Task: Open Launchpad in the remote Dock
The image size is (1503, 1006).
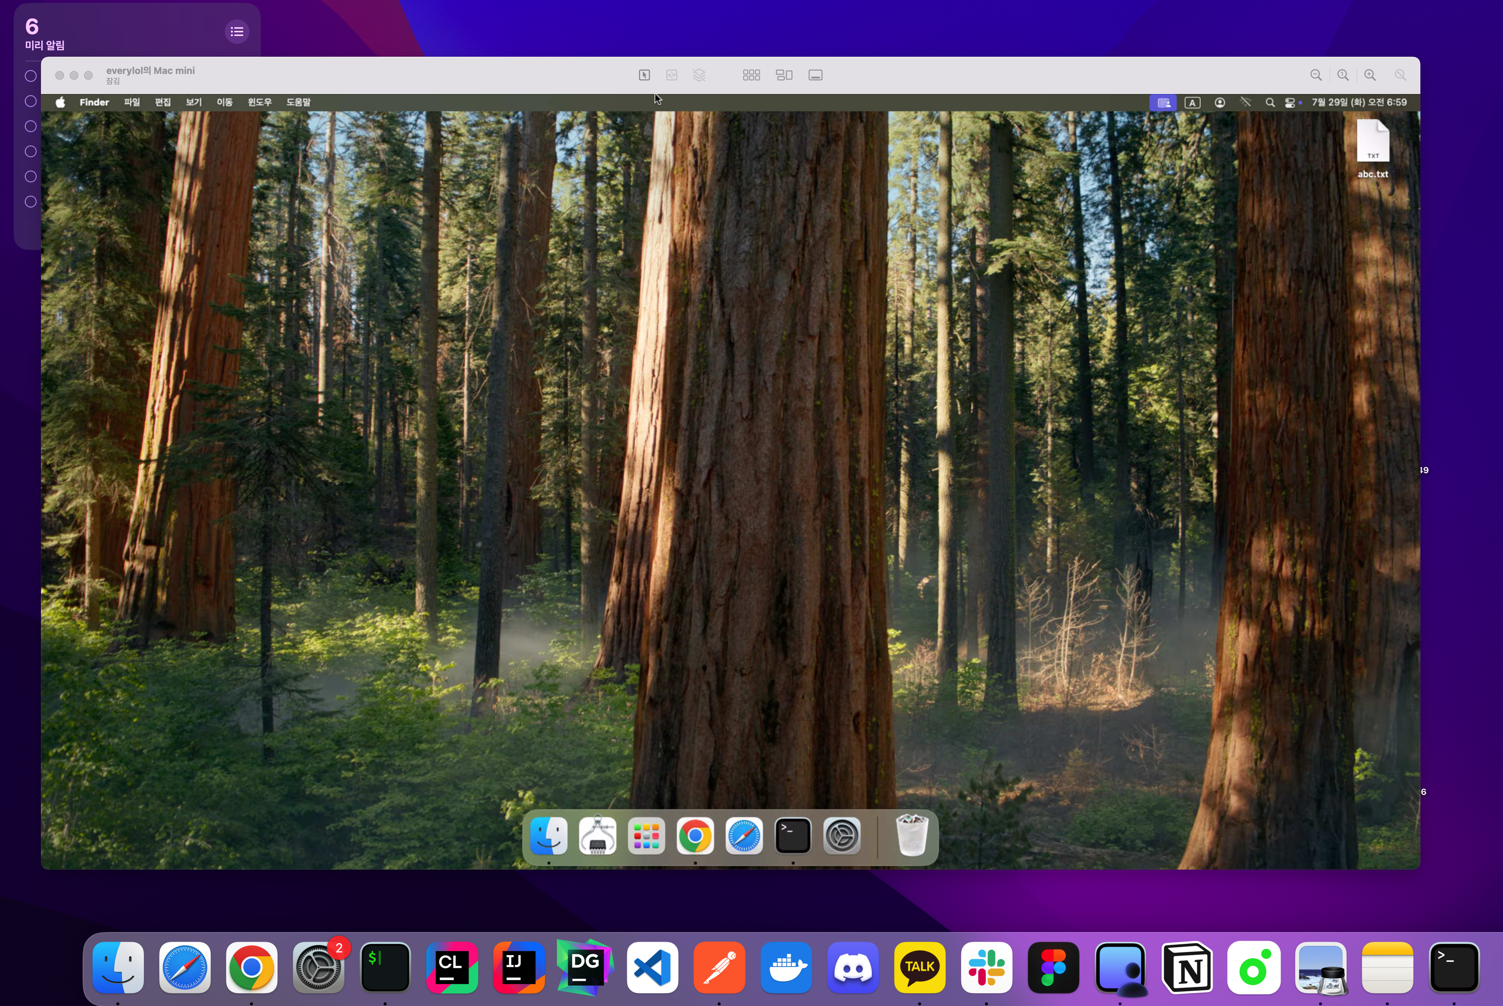Action: [x=646, y=836]
